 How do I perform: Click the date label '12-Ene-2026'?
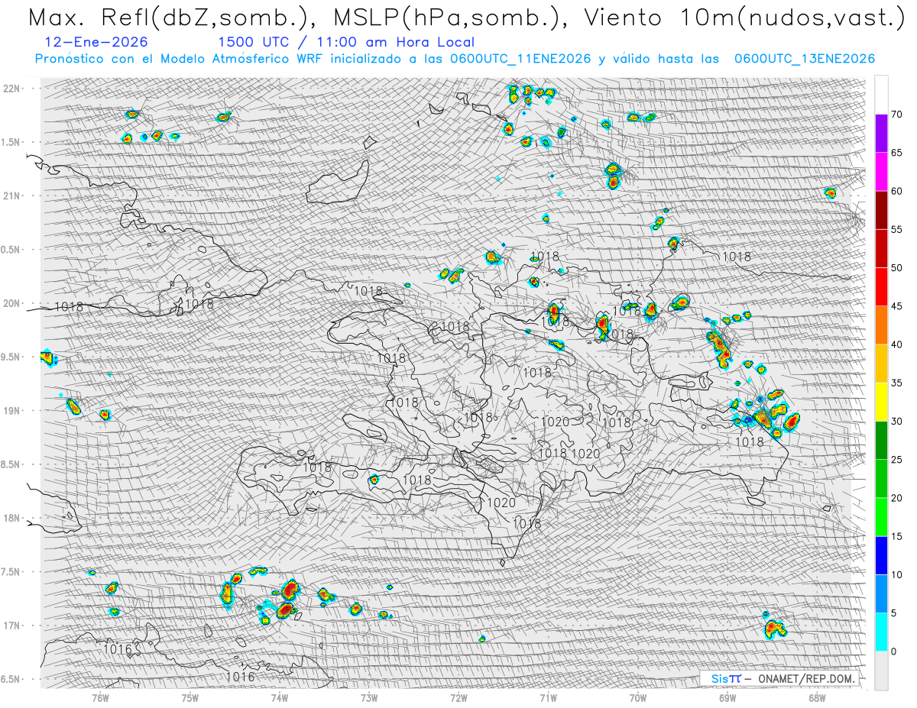pyautogui.click(x=97, y=42)
